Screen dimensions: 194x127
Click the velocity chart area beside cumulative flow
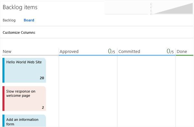coord(126,8)
